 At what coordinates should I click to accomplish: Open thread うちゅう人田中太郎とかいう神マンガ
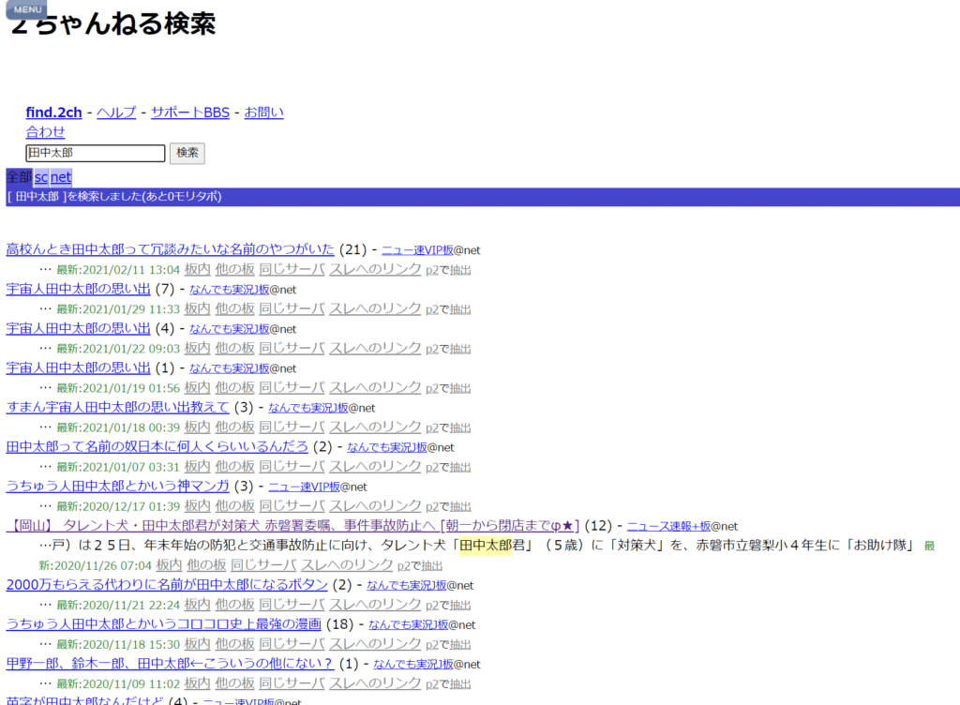(117, 486)
